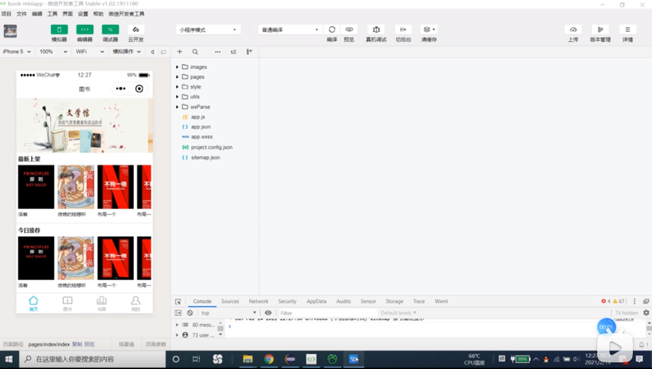This screenshot has height=369, width=652.
Task: Open the 模拟操作 simulate actions dropdown
Action: pos(127,51)
